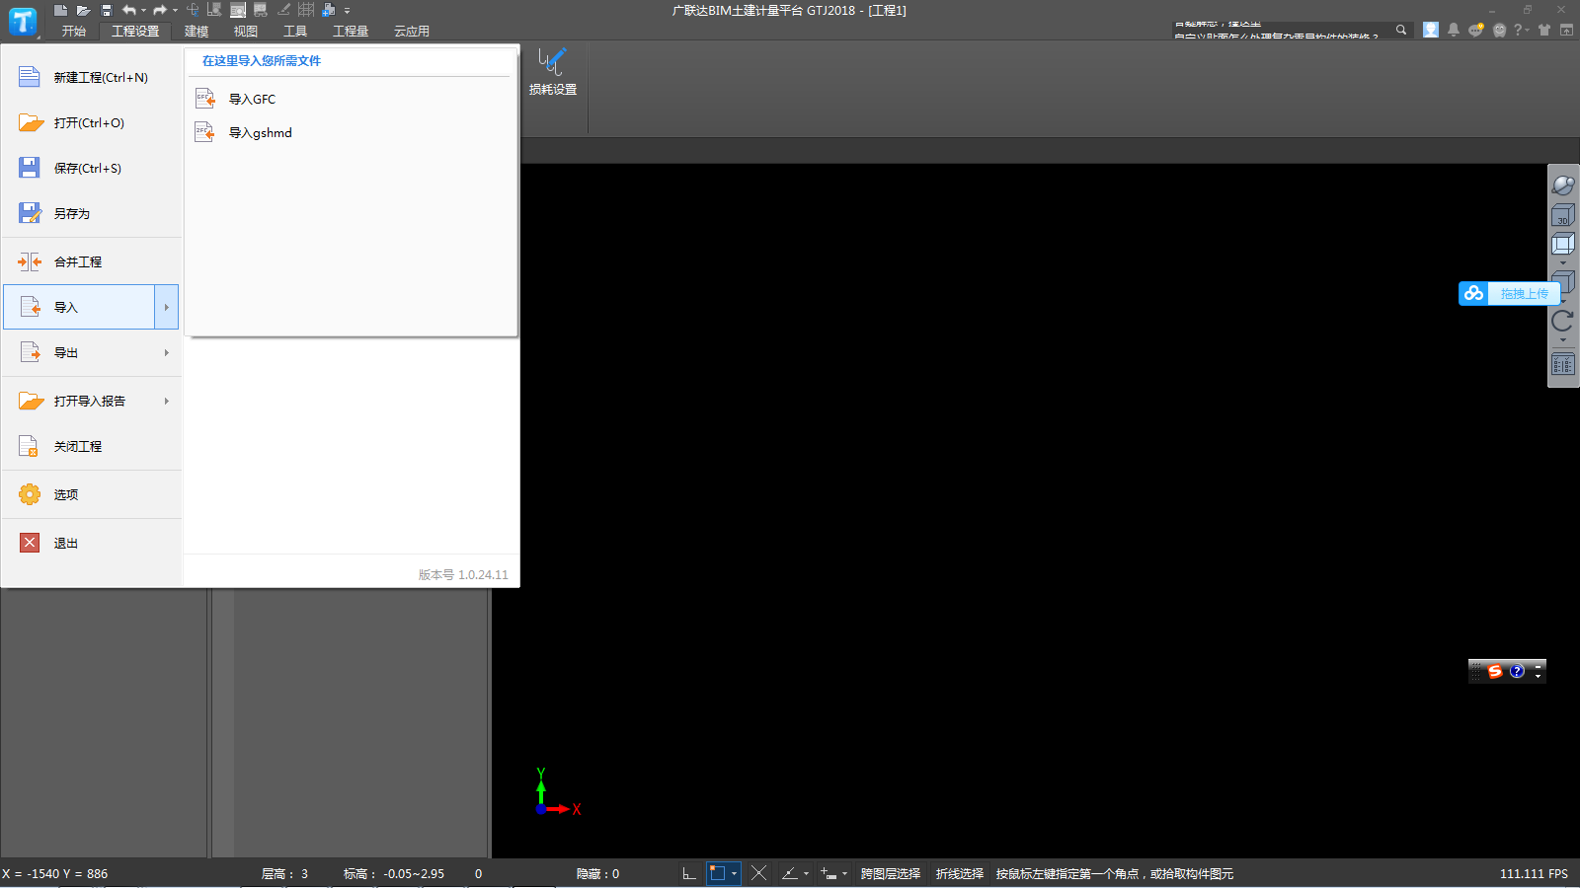Screen dimensions: 1580x888
Task: Click version text 版本号 1.0.24.11
Action: point(463,574)
